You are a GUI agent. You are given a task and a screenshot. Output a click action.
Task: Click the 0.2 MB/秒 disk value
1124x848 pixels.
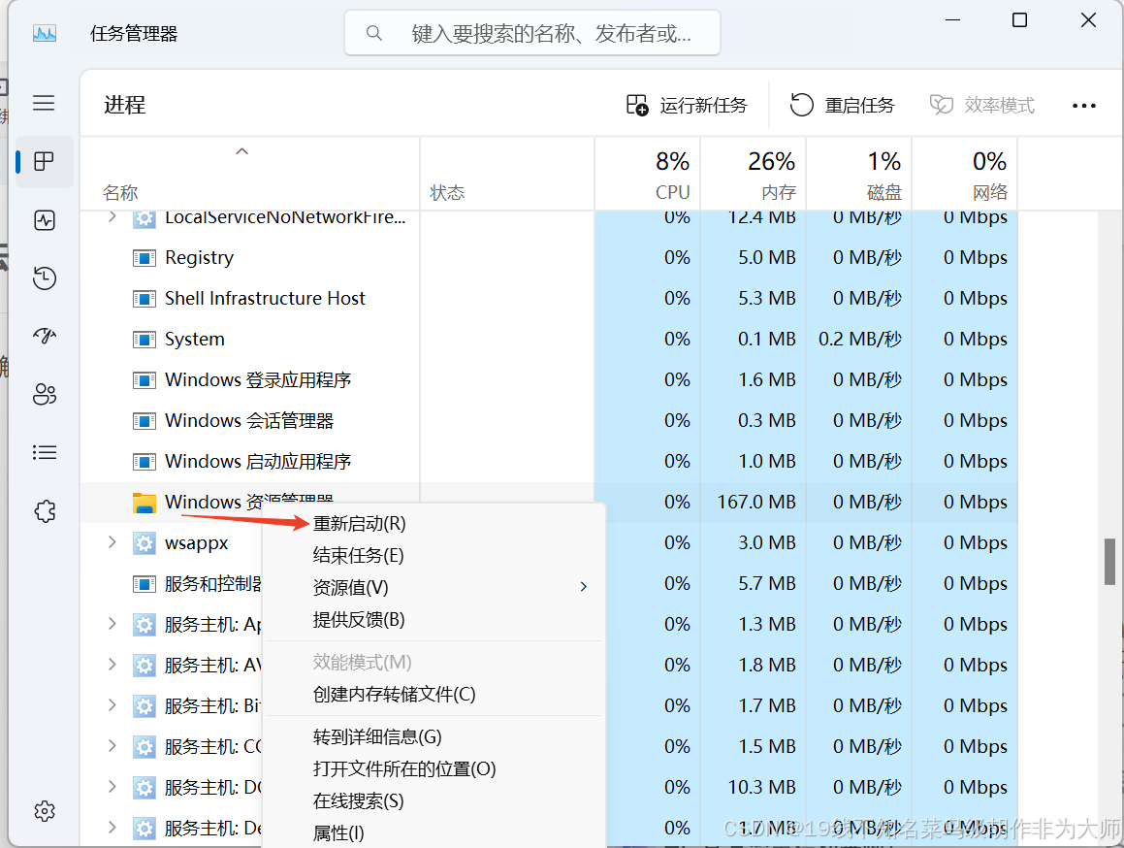859,340
